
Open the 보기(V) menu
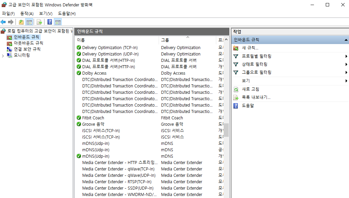45,14
